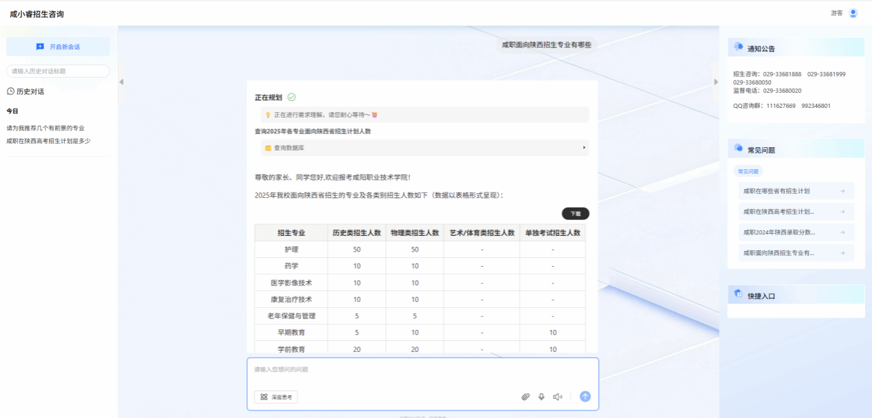Click the 快捷入口 panel header icon
Screen dimensions: 872x418
[739, 294]
